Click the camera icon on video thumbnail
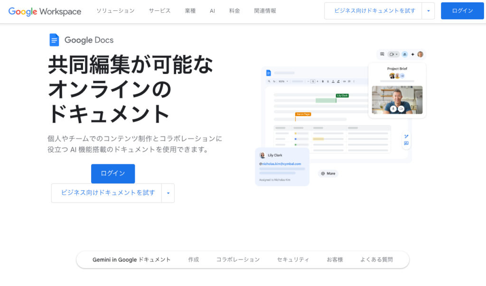The height and width of the screenshot is (286, 486). tap(401, 109)
